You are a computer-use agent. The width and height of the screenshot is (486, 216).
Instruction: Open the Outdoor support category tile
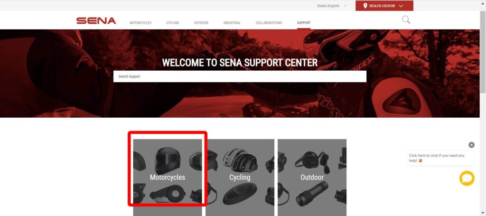pos(312,177)
